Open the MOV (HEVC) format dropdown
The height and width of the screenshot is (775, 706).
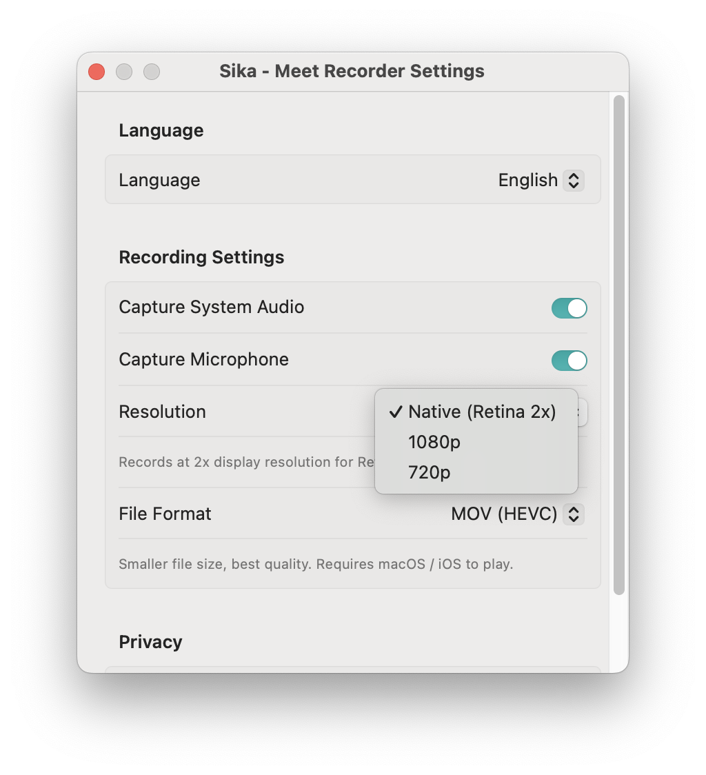click(504, 514)
